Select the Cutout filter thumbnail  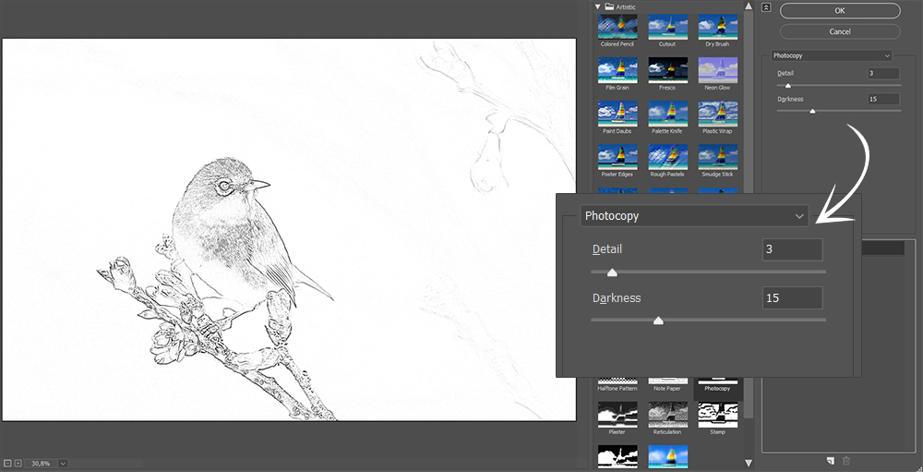pos(667,27)
